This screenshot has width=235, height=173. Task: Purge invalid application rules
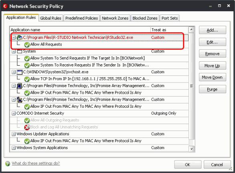[x=213, y=89]
